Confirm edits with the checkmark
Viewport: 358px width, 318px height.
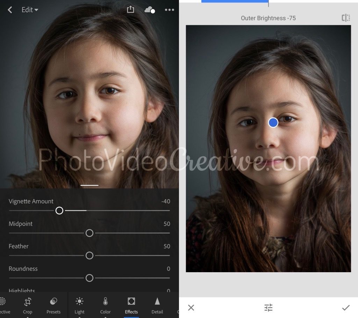click(346, 308)
